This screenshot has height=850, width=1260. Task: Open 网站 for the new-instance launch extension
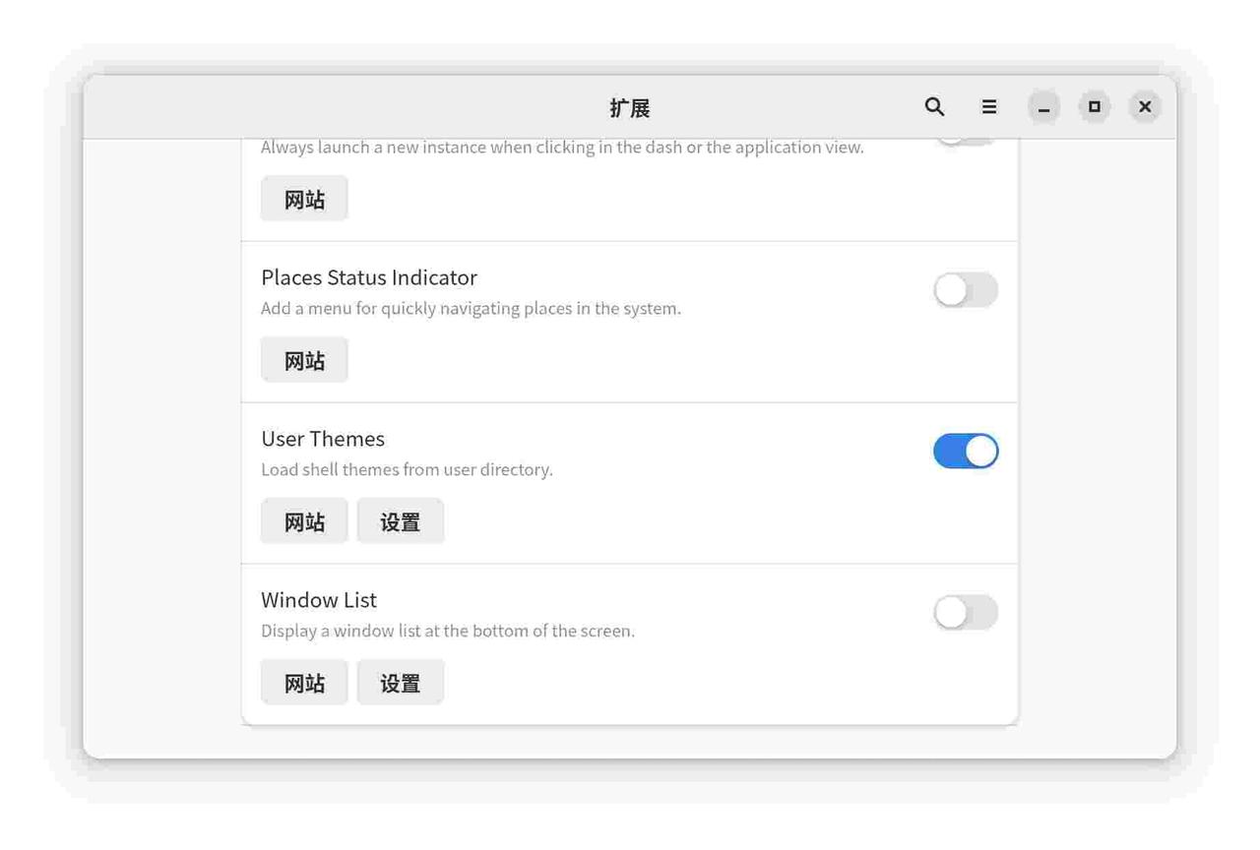click(304, 199)
